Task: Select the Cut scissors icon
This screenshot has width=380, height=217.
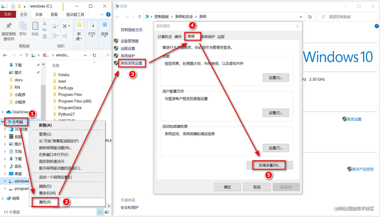Action: click(45, 24)
